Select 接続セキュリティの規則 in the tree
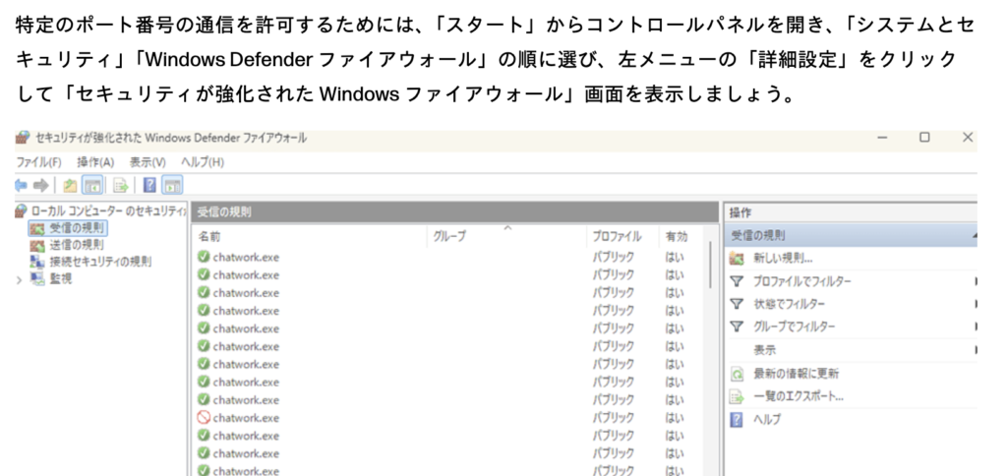This screenshot has height=476, width=1007. 99,262
